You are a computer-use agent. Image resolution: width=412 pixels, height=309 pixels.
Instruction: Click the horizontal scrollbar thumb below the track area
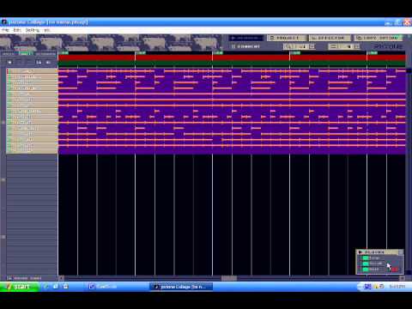point(229,278)
